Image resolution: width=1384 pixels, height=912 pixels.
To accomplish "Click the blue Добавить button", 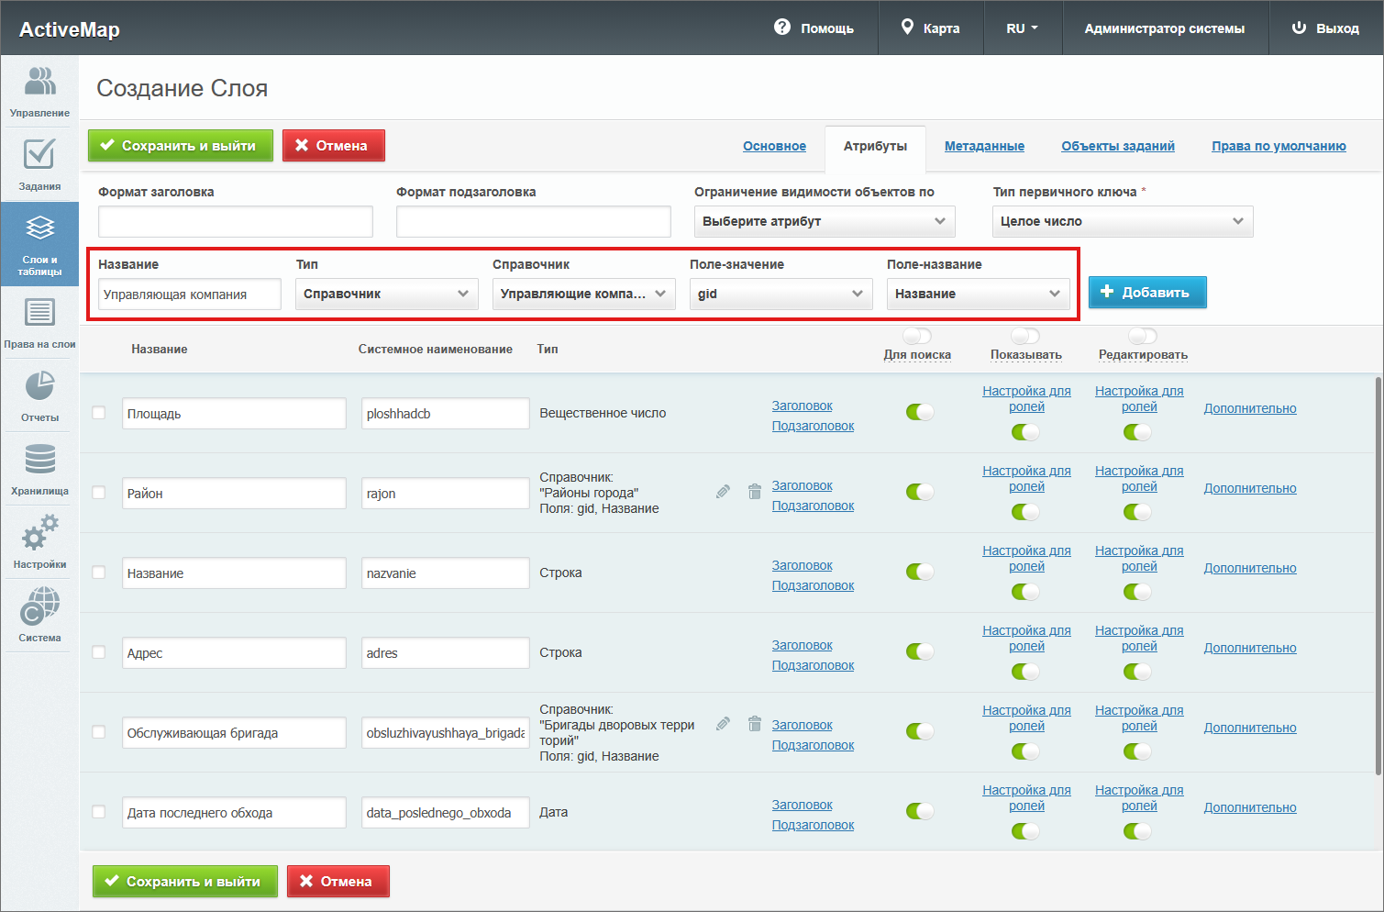I will tap(1146, 292).
